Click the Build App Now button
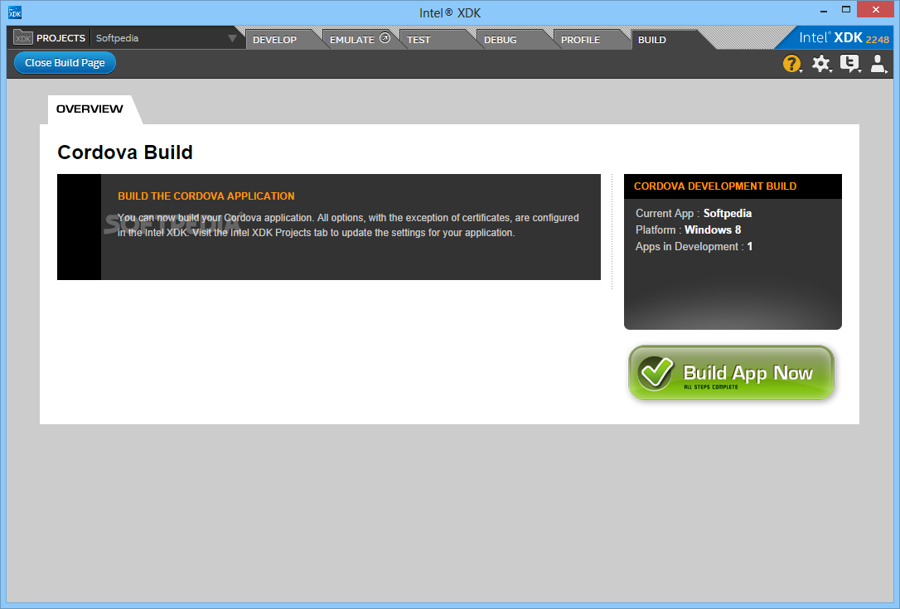Image resolution: width=900 pixels, height=609 pixels. [731, 373]
